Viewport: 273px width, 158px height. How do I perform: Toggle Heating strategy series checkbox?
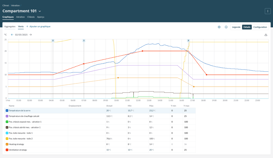click(x=7, y=144)
